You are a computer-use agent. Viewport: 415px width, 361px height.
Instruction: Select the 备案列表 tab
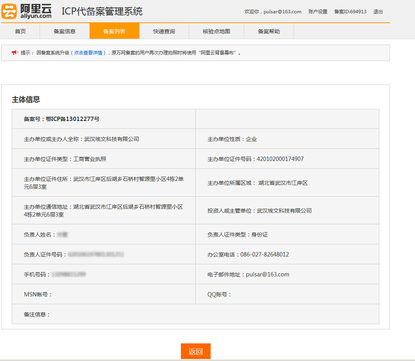point(114,31)
